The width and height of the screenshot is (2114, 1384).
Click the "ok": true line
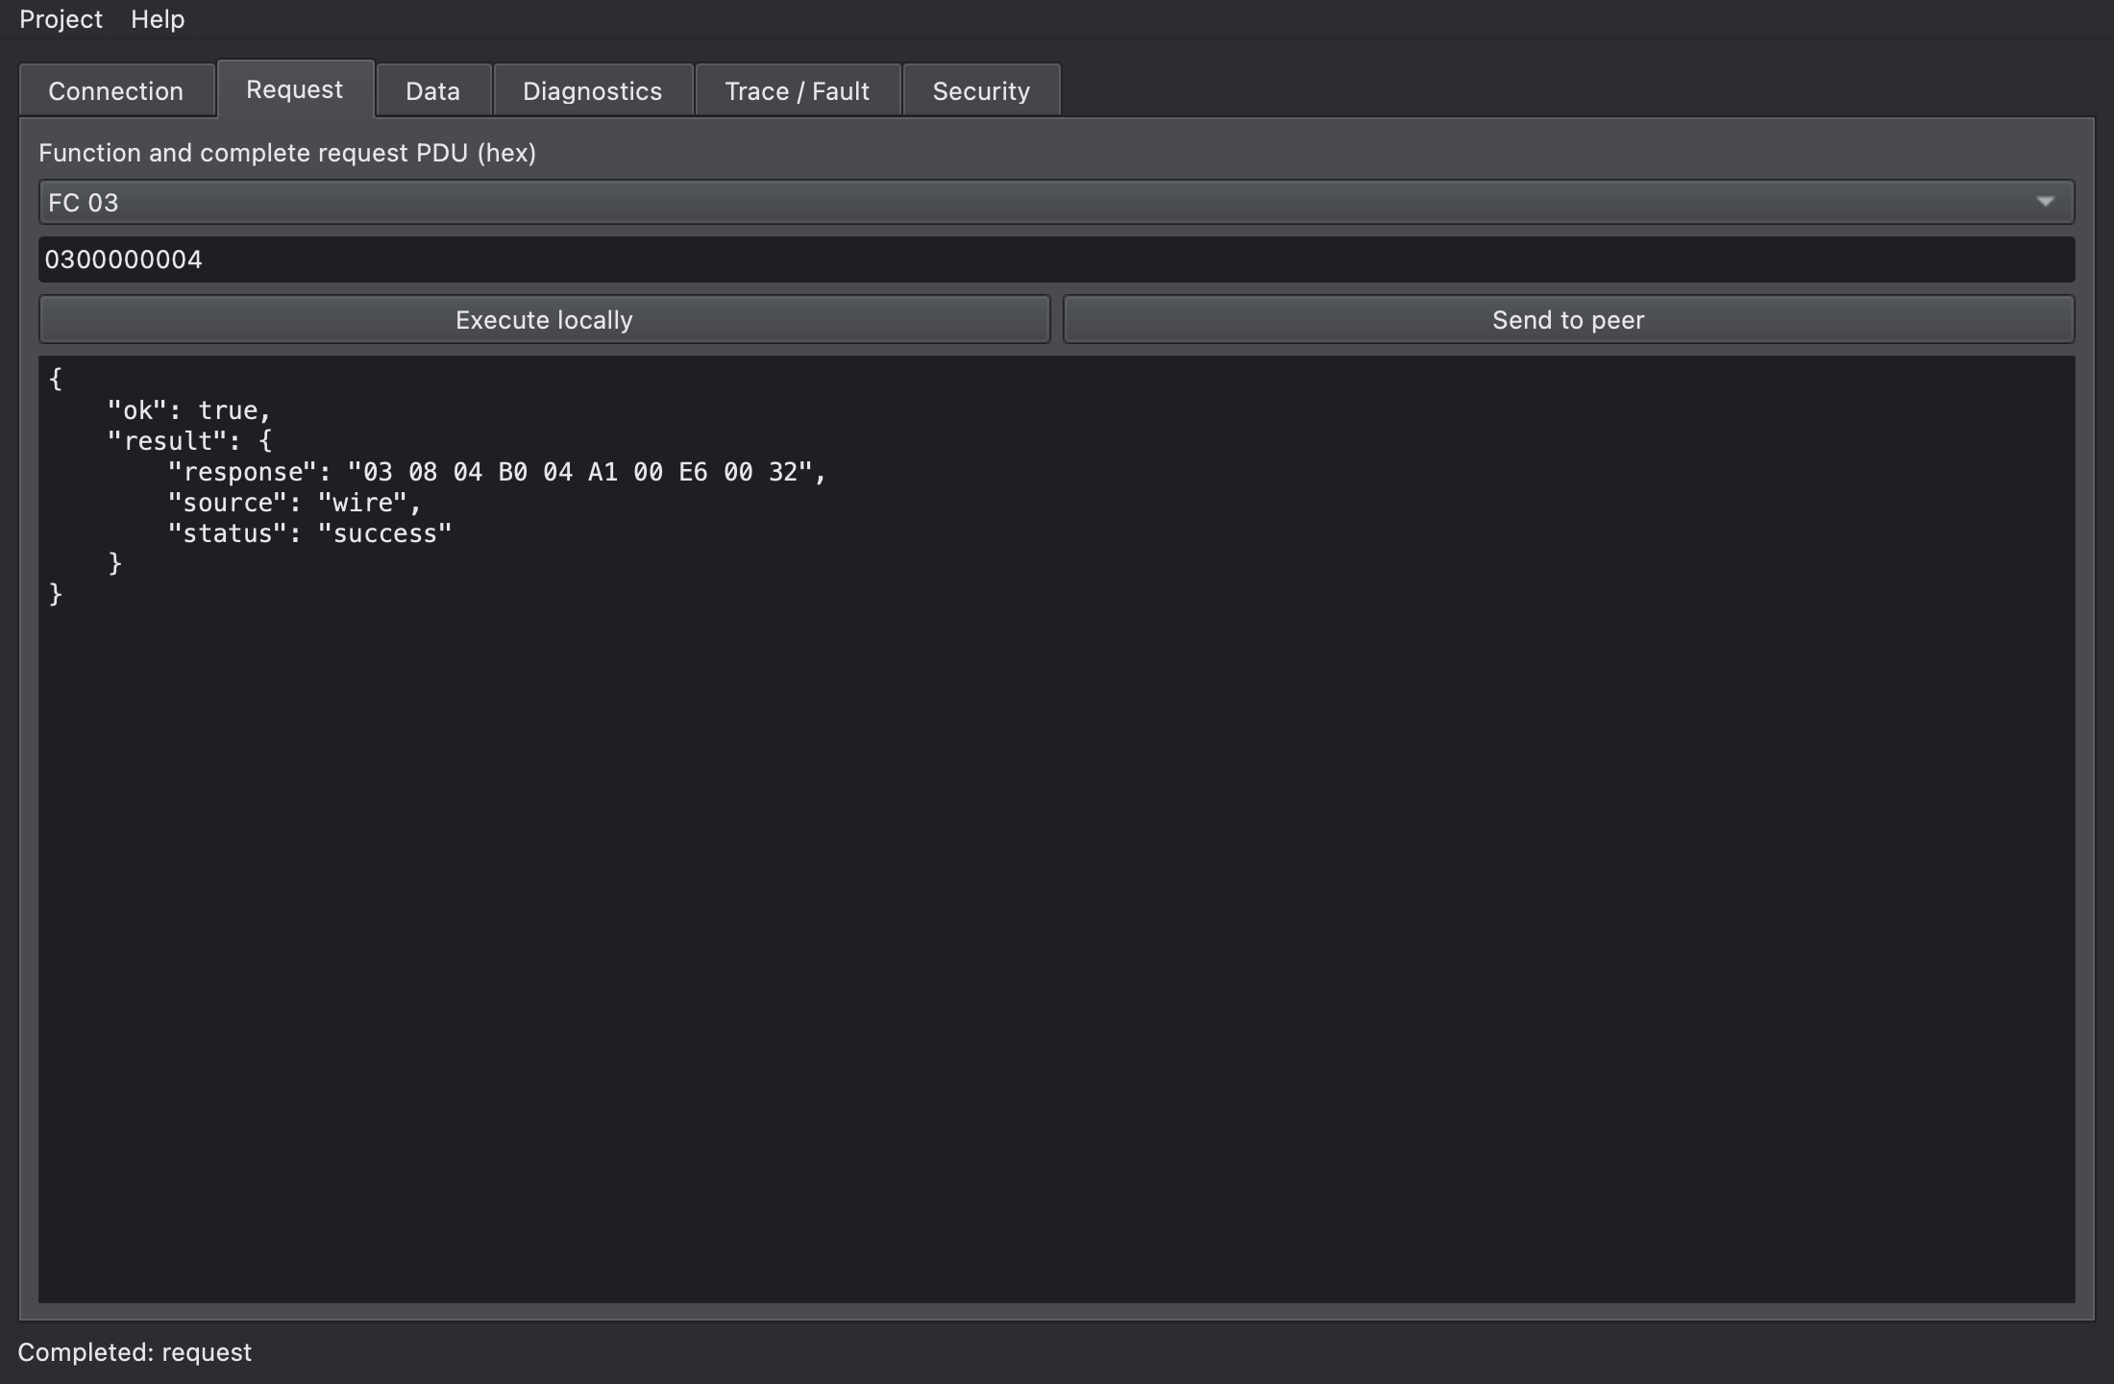189,410
